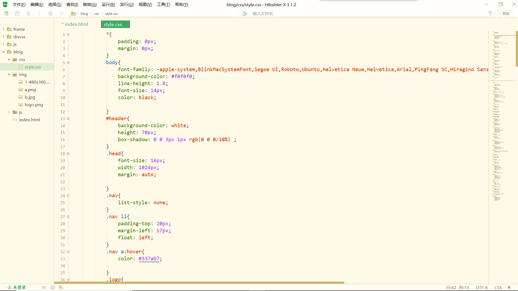
Task: Expand the top-level js folder
Action: [3, 44]
